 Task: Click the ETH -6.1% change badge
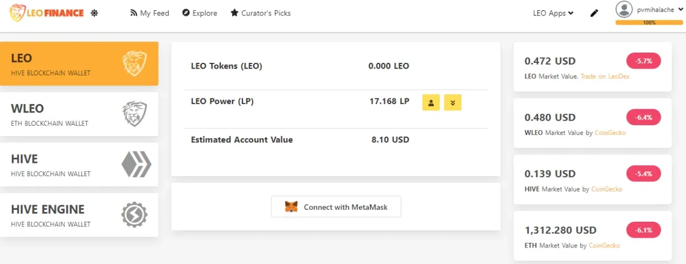(644, 230)
